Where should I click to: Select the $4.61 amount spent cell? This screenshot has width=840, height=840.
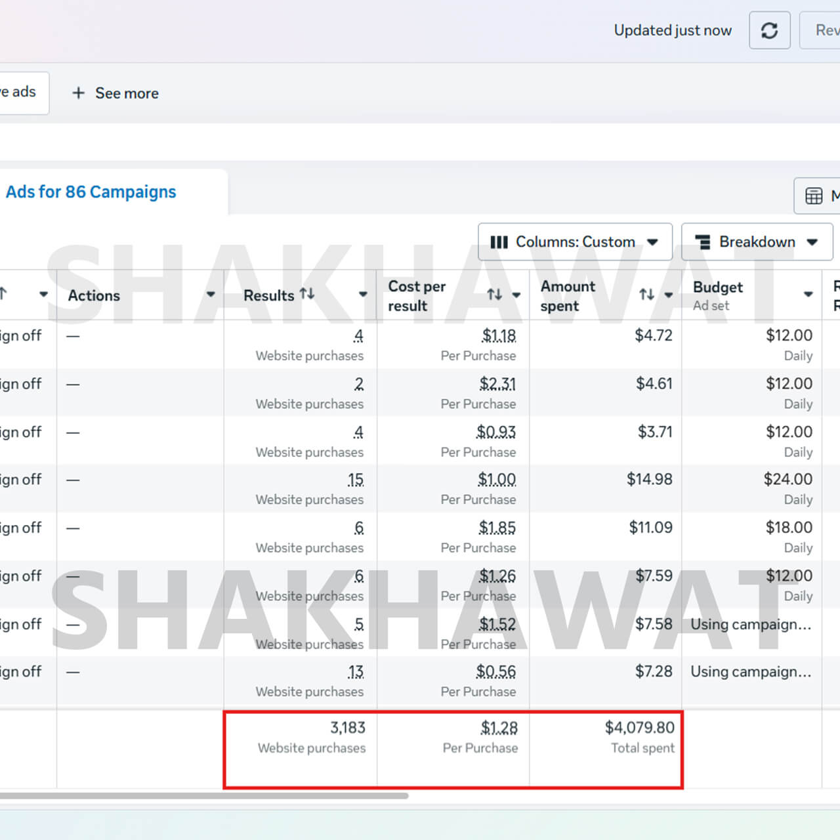[x=654, y=383]
